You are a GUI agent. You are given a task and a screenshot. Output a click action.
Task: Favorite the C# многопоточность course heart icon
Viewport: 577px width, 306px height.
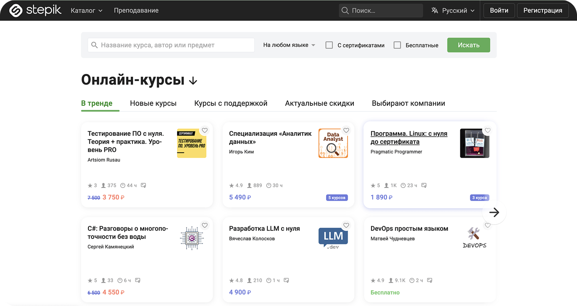click(x=205, y=225)
